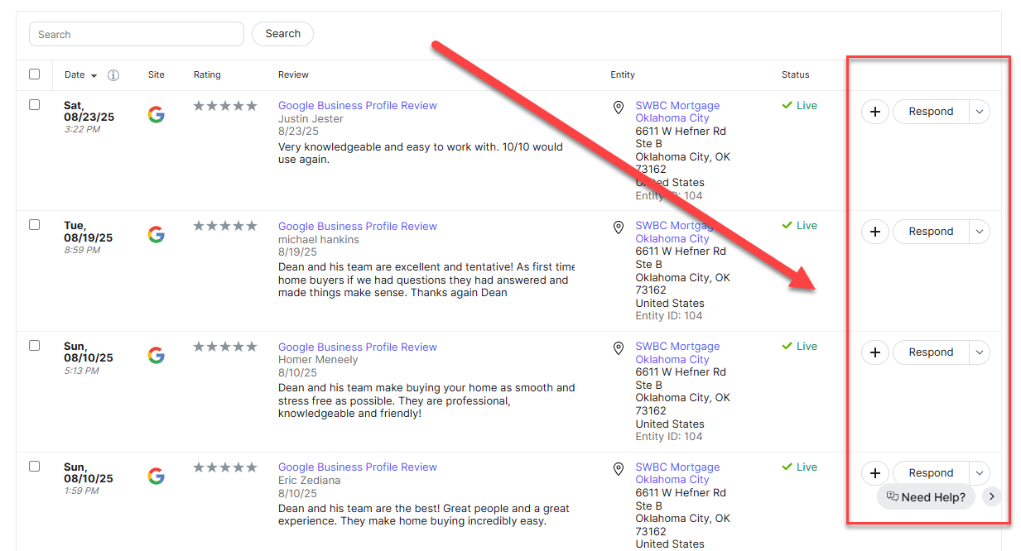Click the Status column header
Viewport: 1021px width, 551px height.
[796, 74]
